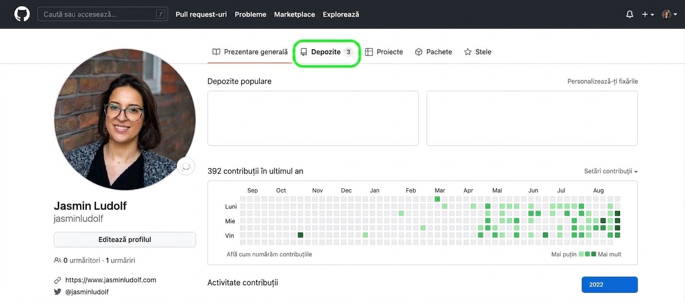This screenshot has height=302, width=685.
Task: Click the 'Aug' month label in the graph
Action: [x=598, y=191]
